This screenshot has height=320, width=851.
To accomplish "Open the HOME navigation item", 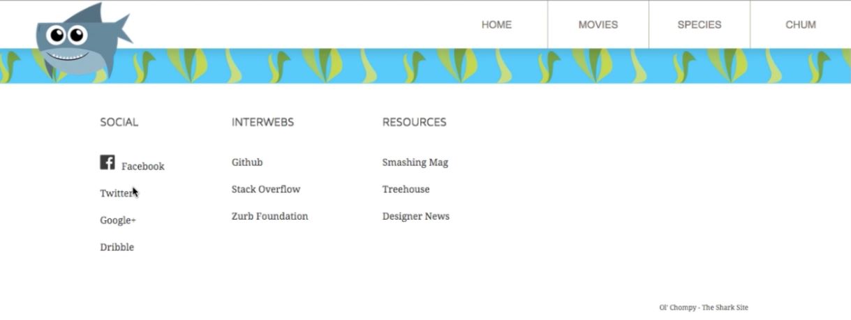I will click(496, 24).
